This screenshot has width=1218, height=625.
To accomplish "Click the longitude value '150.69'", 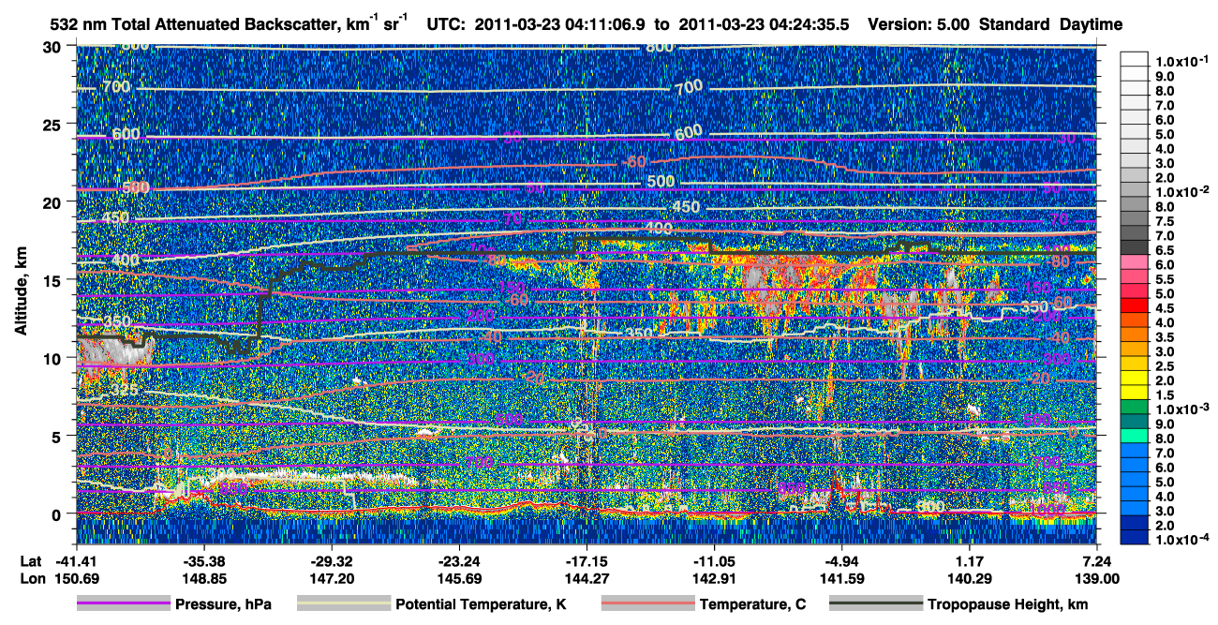I will [x=76, y=578].
